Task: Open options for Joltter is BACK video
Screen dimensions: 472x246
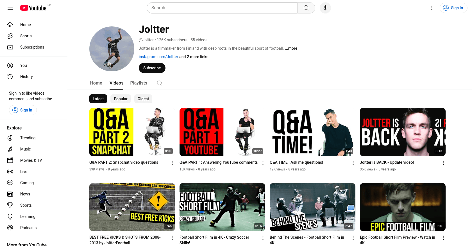Action: click(443, 163)
